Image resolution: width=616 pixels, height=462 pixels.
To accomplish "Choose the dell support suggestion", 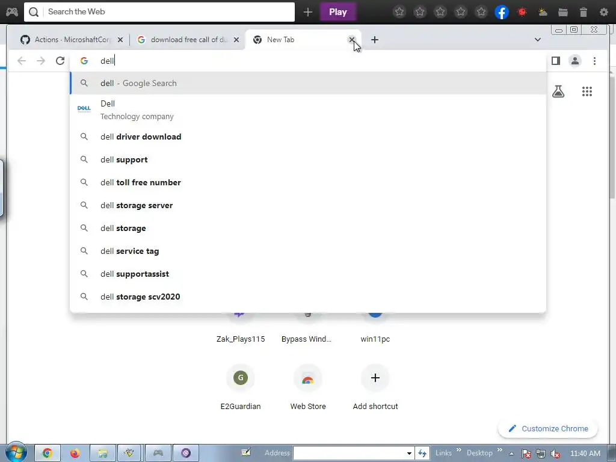I will [308, 159].
